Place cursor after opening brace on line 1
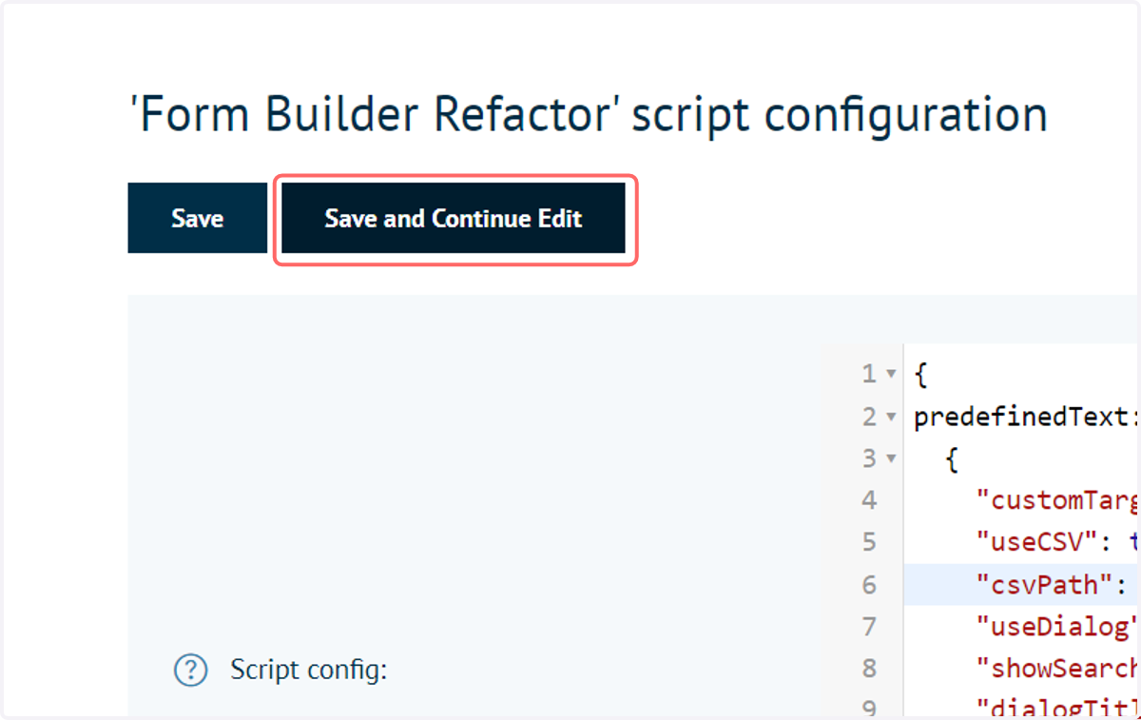The height and width of the screenshot is (720, 1141). pyautogui.click(x=928, y=375)
